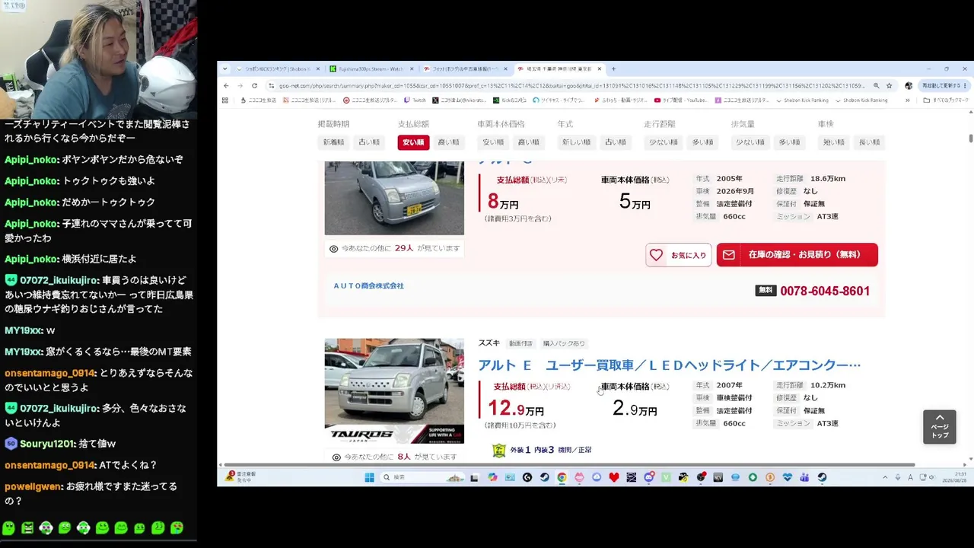The height and width of the screenshot is (548, 974).
Task: Select 支払総額 安い順 sort option
Action: pos(413,142)
